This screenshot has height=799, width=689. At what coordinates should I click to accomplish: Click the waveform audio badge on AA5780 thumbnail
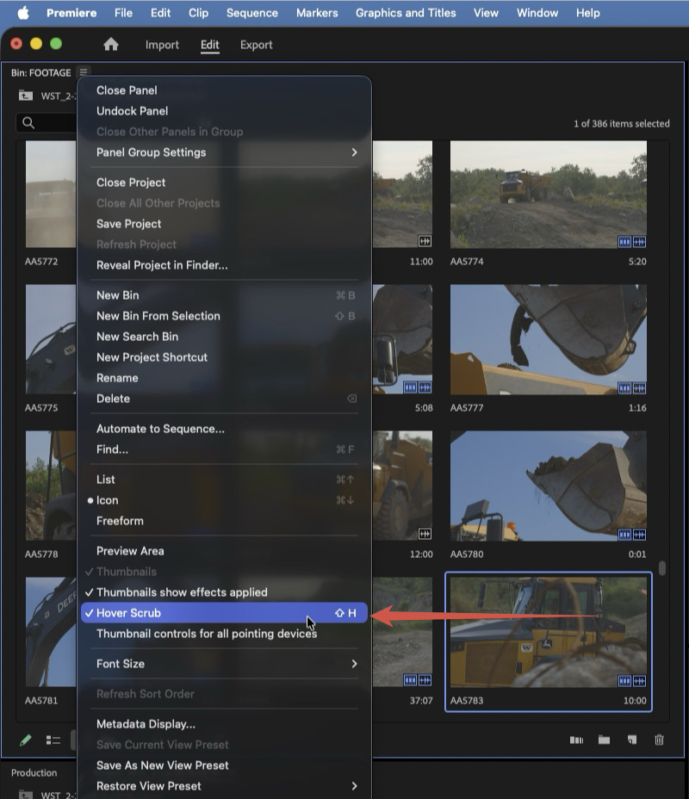[x=639, y=535]
